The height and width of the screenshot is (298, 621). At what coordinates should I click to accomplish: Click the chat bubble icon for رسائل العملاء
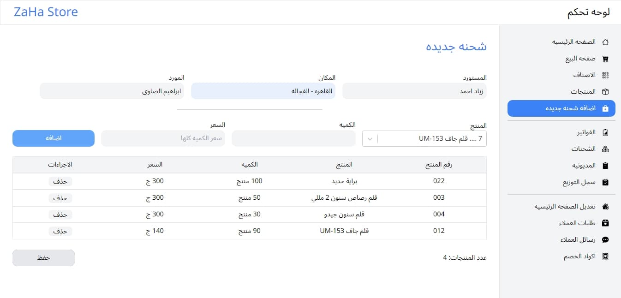coord(606,240)
